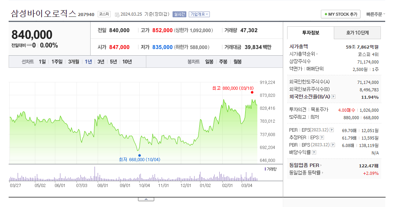Click the +2.09% industry change value

coord(371,173)
